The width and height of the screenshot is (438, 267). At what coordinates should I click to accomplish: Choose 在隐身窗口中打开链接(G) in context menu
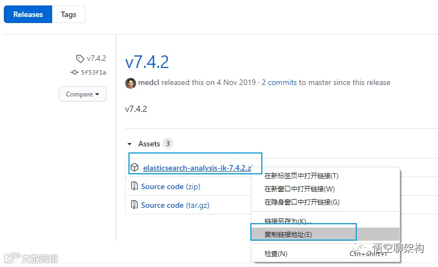tap(325, 202)
